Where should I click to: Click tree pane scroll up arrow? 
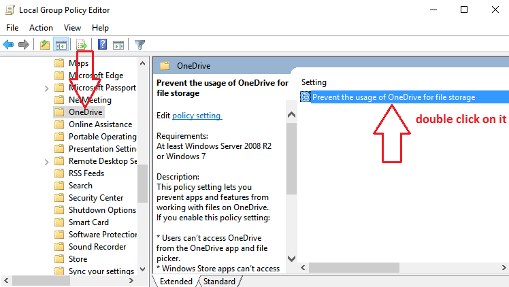pos(142,63)
